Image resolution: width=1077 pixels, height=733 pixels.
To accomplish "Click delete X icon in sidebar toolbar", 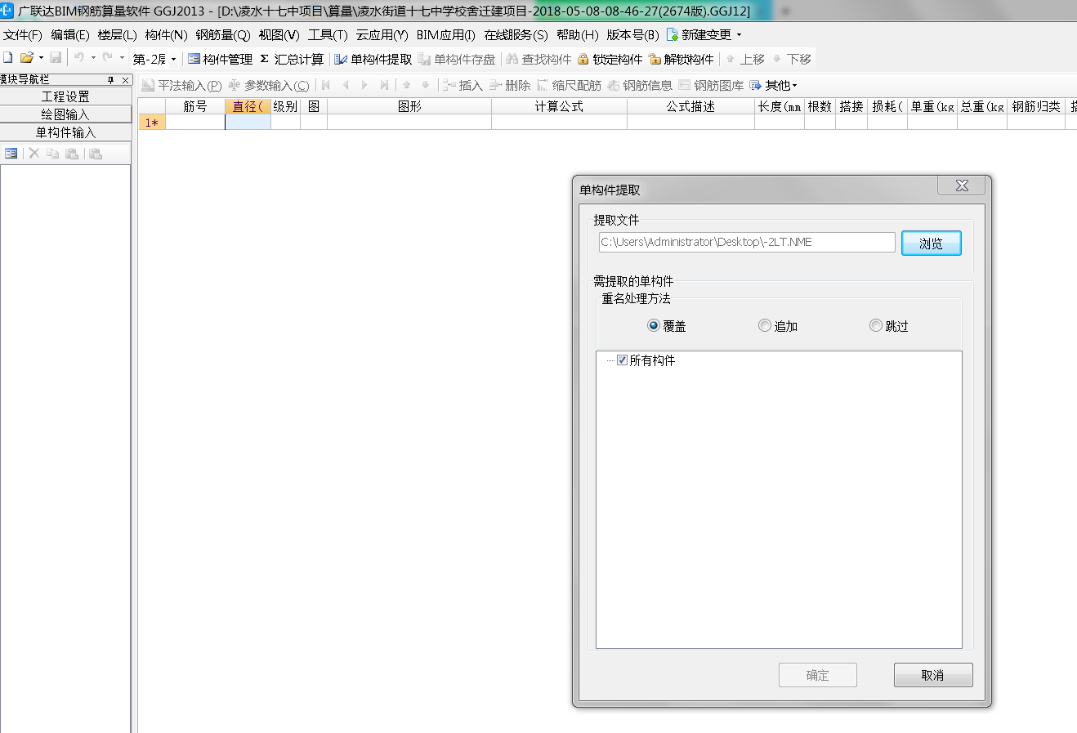I will pos(34,154).
